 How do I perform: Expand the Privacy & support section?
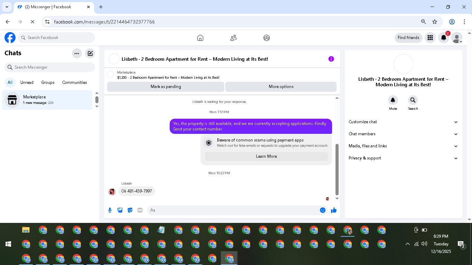[403, 158]
